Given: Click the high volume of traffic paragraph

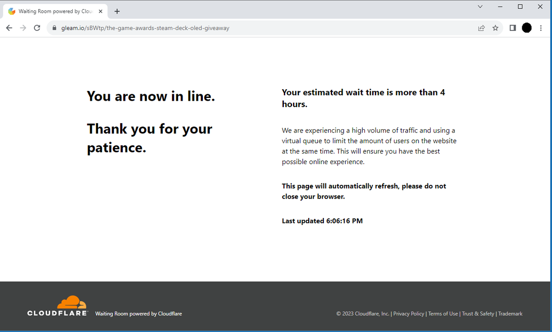Looking at the screenshot, I should click(x=369, y=146).
